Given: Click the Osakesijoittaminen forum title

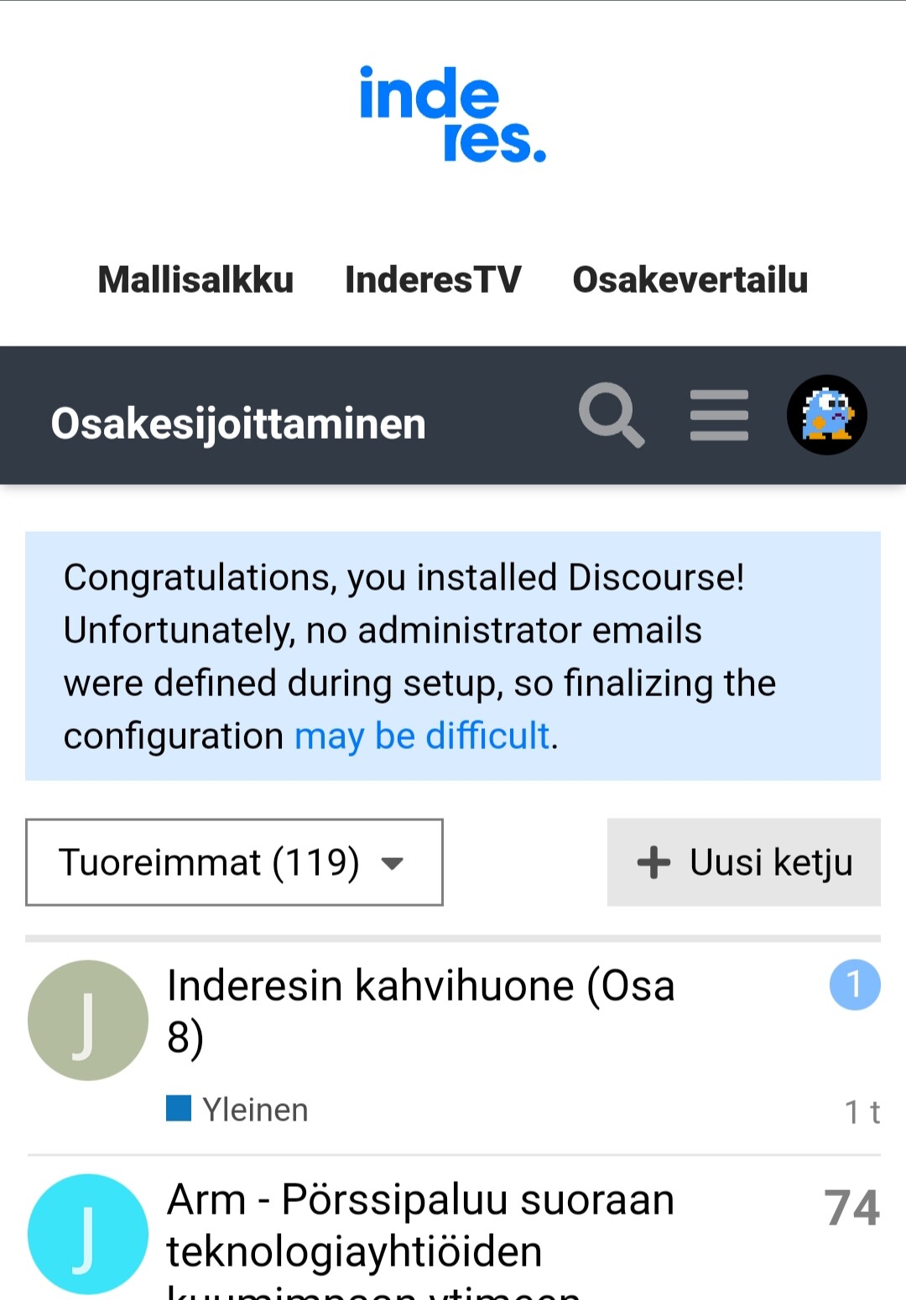Looking at the screenshot, I should coord(238,424).
